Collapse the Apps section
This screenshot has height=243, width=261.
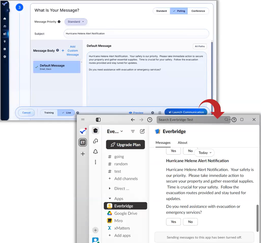pos(110,199)
